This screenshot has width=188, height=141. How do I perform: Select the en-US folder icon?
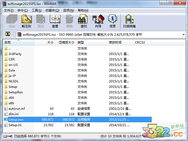tap(6, 65)
